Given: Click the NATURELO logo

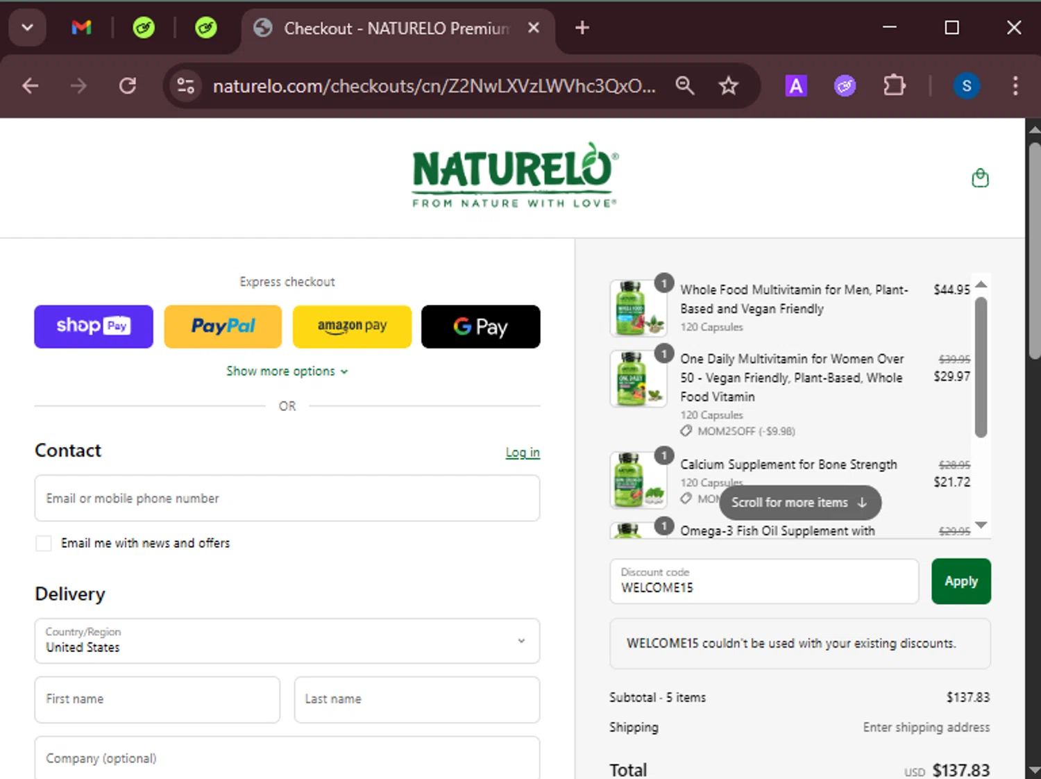Looking at the screenshot, I should pyautogui.click(x=514, y=175).
